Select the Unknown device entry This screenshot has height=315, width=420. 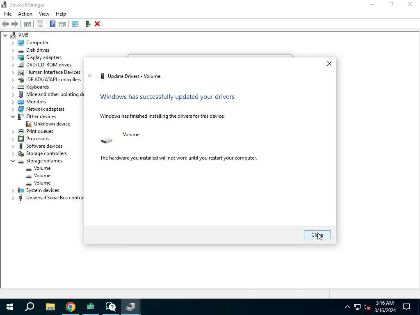click(52, 124)
